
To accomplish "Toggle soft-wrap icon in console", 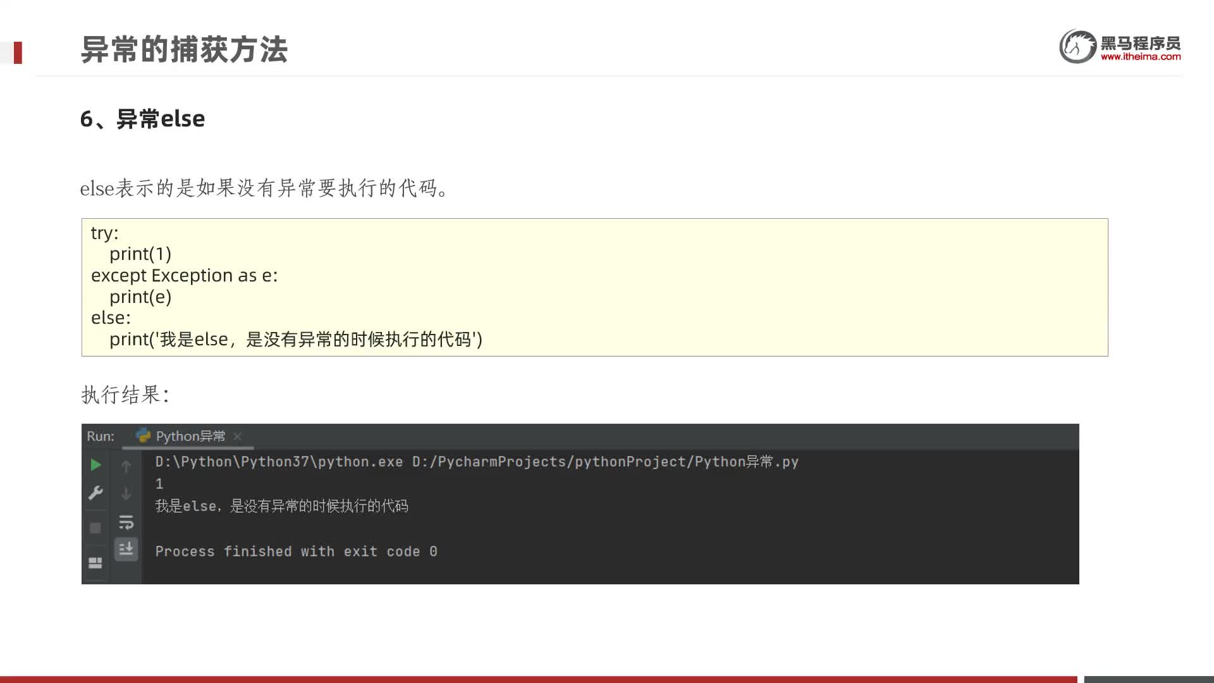I will pyautogui.click(x=126, y=522).
